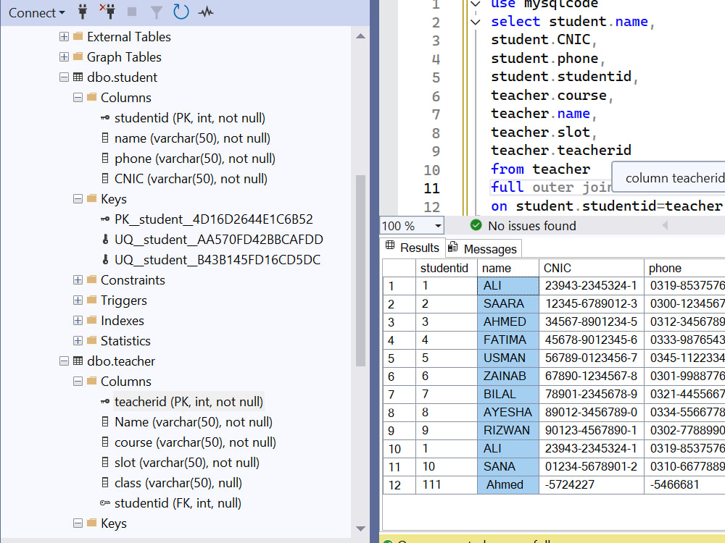Click the dbo.student table icon
725x543 pixels.
pos(78,77)
